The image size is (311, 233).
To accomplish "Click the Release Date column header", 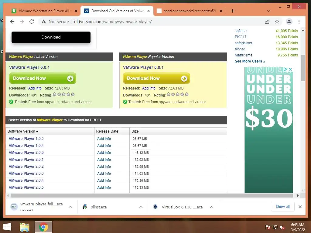I will click(x=107, y=131).
